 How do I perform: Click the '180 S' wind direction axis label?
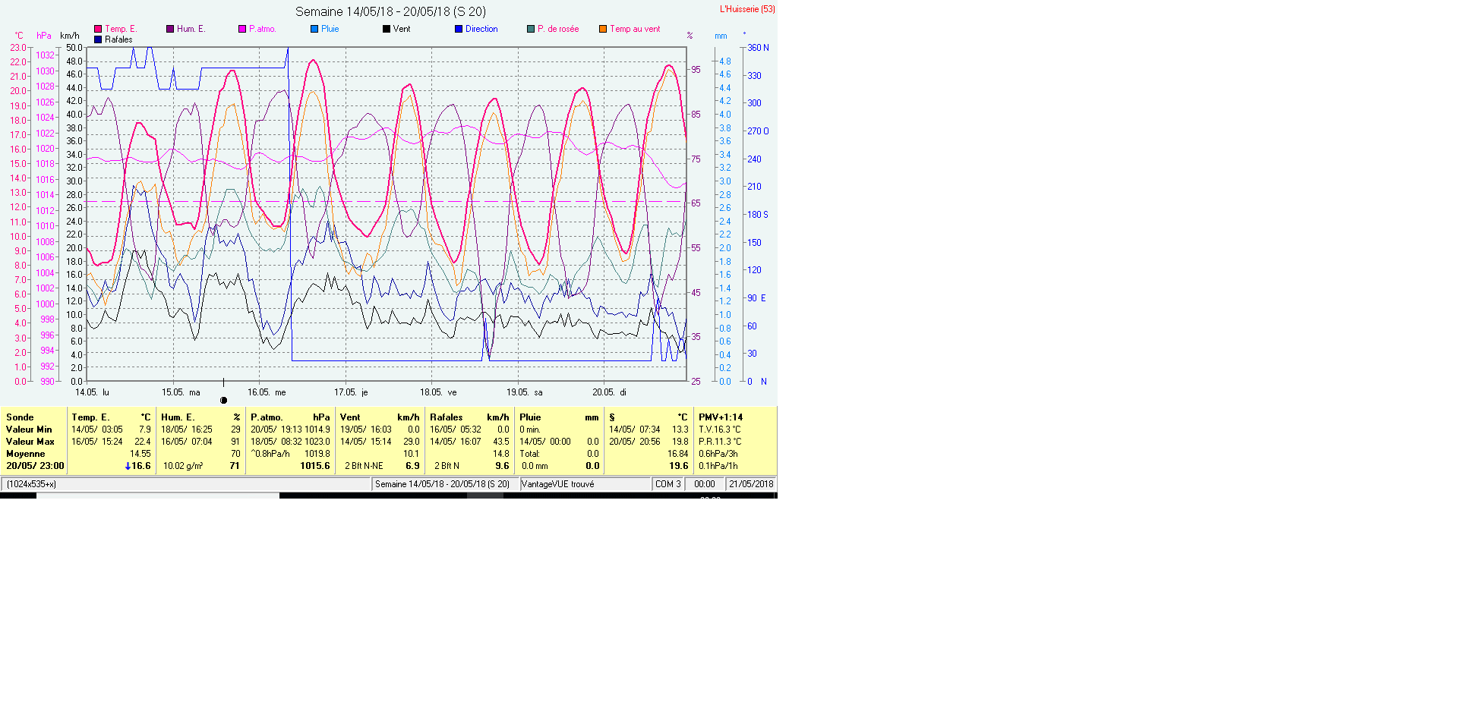coord(758,215)
